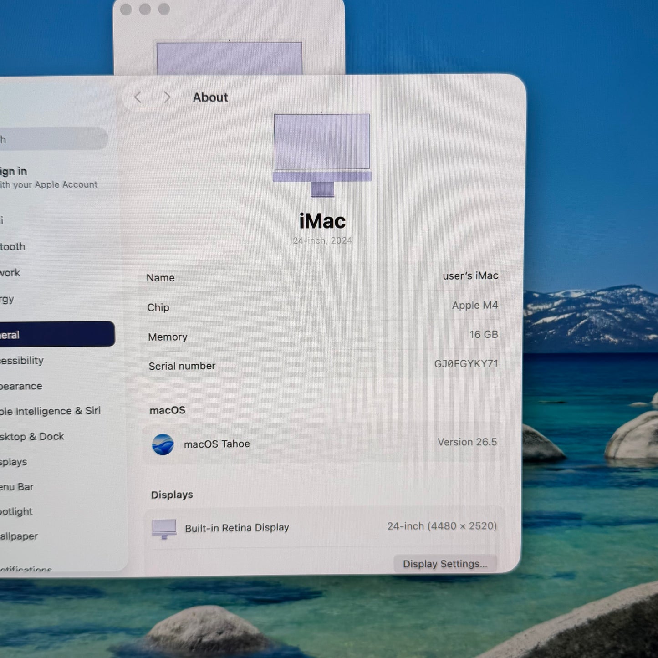The image size is (658, 658).
Task: Click Sign in with your Apple Account
Action: coord(49,178)
